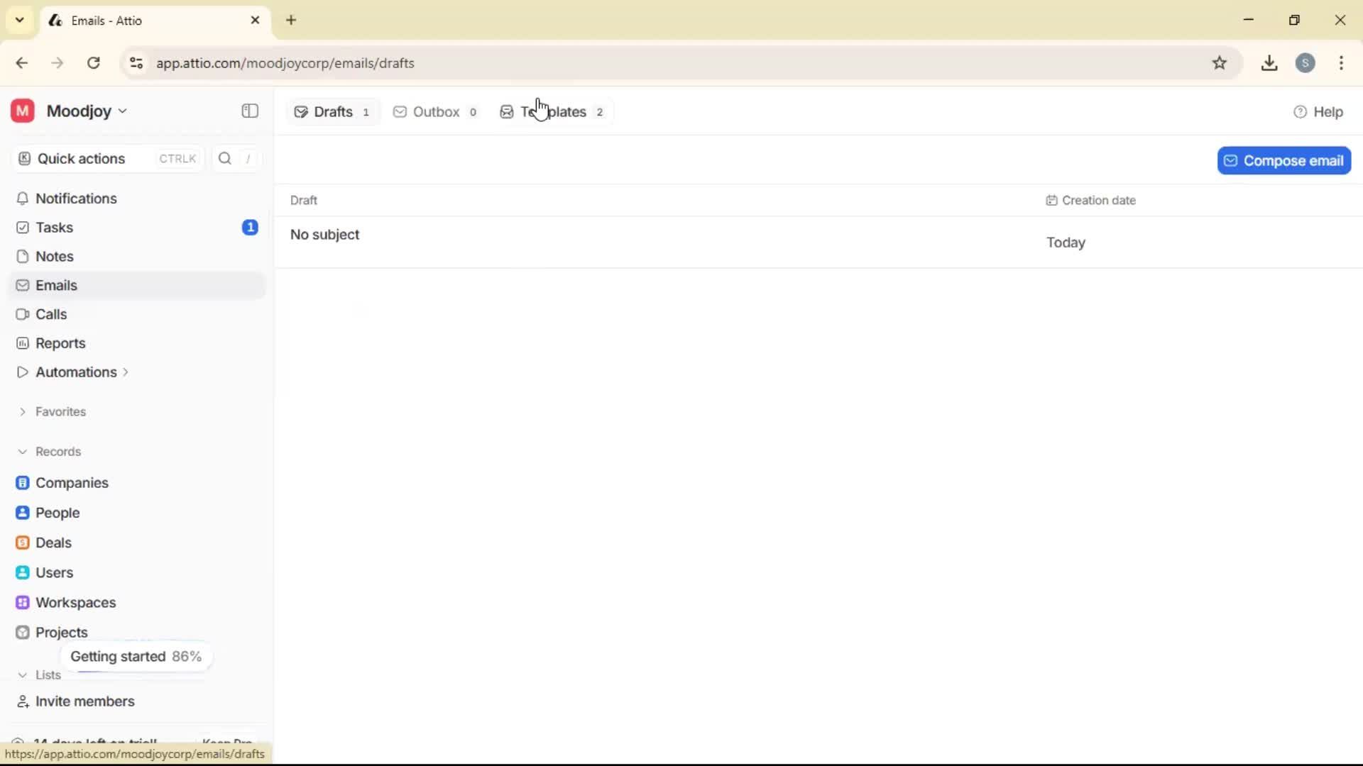Bookmark the page with the star icon

[x=1220, y=62]
